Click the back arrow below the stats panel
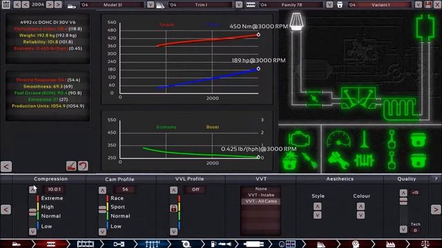442x248 pixels. pyautogui.click(x=6, y=167)
